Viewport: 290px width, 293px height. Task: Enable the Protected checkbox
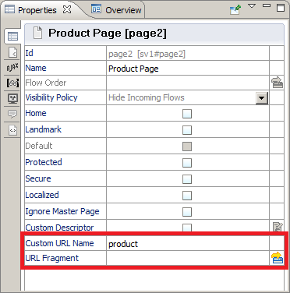[187, 163]
